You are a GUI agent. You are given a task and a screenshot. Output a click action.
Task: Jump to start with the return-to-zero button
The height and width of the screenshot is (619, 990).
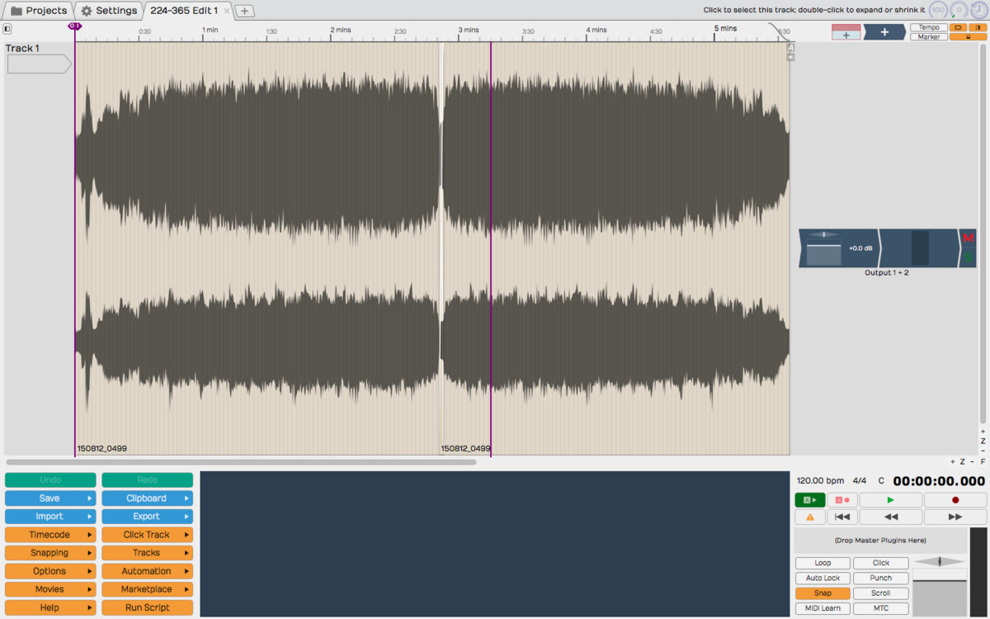pyautogui.click(x=841, y=517)
